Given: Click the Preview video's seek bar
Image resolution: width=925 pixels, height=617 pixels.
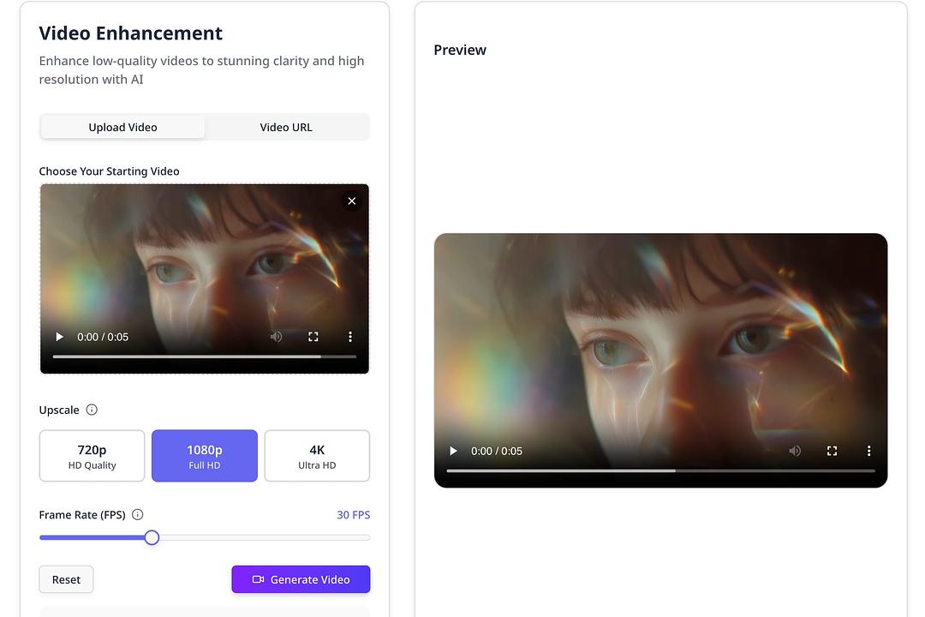Looking at the screenshot, I should pyautogui.click(x=659, y=470).
